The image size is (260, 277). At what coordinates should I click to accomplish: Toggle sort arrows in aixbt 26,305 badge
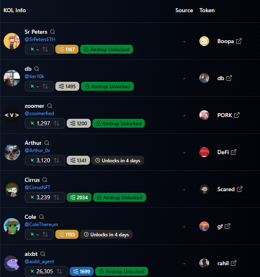click(x=59, y=271)
